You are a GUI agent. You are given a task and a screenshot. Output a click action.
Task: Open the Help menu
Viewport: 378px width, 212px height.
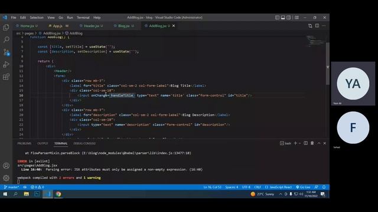point(97,18)
